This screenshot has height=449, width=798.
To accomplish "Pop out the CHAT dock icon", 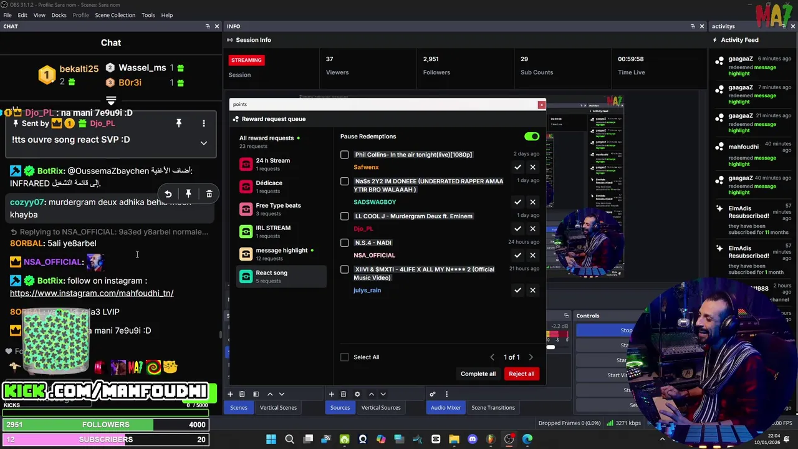I will 208,26.
